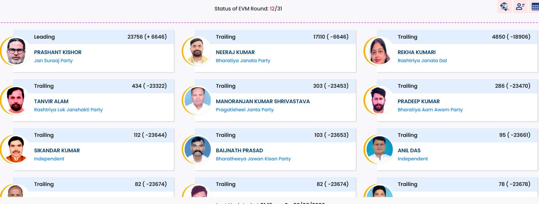This screenshot has width=539, height=204.
Task: Select MANORANJAN KUMAR SHRIVASTAVA name
Action: pos(263,101)
